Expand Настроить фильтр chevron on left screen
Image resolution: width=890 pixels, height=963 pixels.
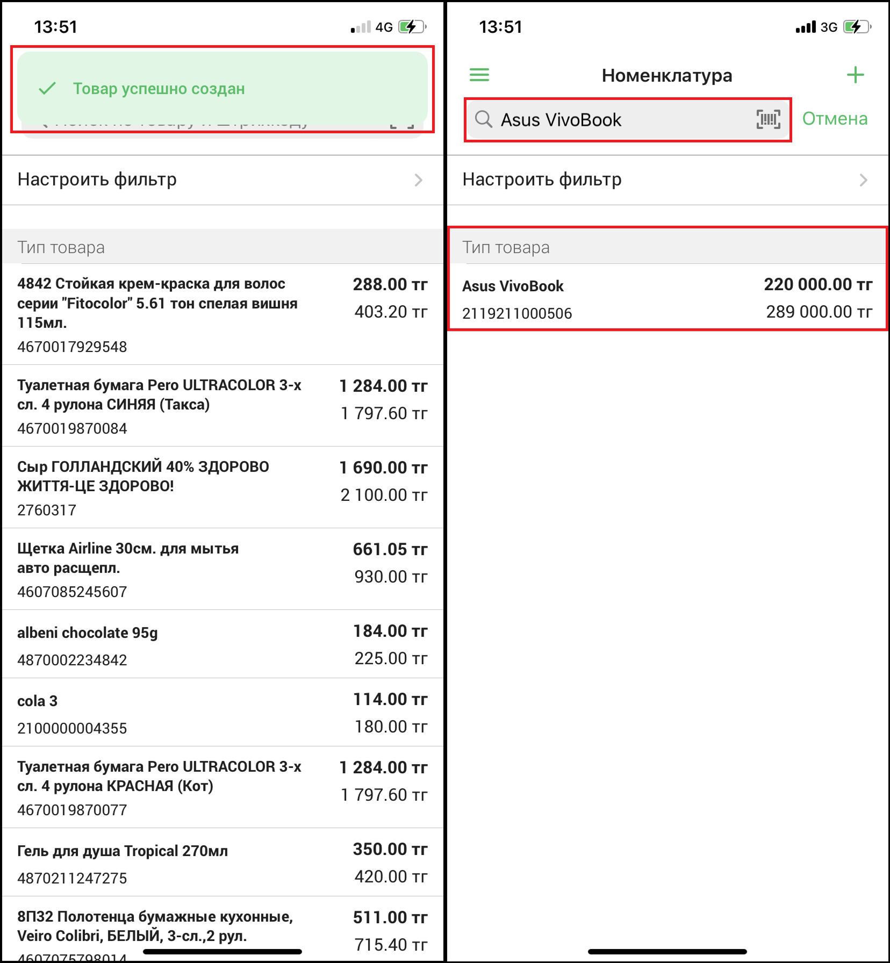tap(418, 180)
